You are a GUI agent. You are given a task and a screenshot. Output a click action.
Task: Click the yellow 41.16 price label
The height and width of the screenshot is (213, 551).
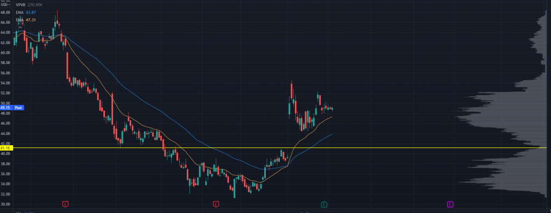pos(6,148)
